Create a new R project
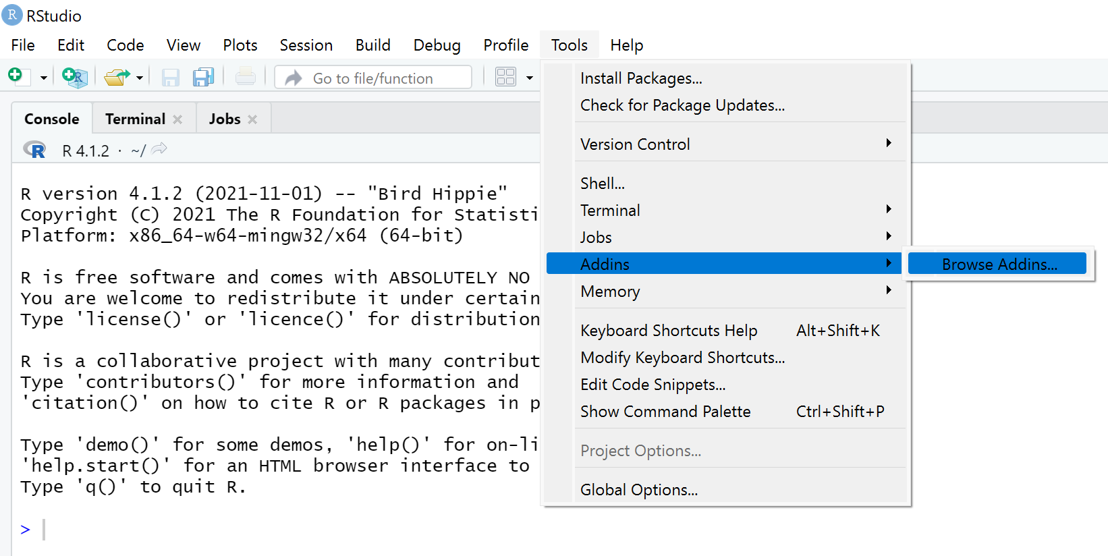 74,77
